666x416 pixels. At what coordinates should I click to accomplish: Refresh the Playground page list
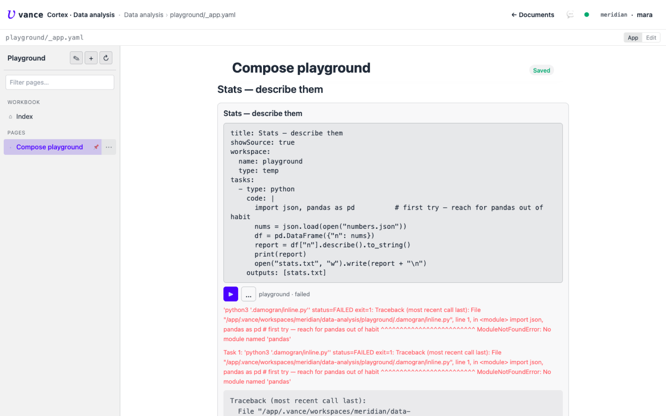pos(106,58)
